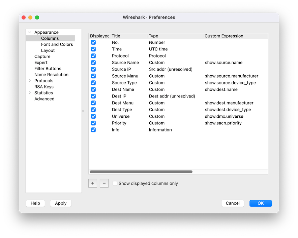Open Font and Colors preferences

click(x=57, y=44)
